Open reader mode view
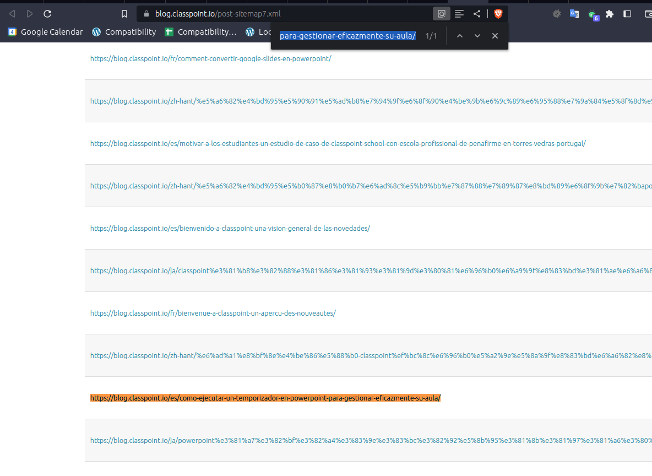 pyautogui.click(x=459, y=14)
